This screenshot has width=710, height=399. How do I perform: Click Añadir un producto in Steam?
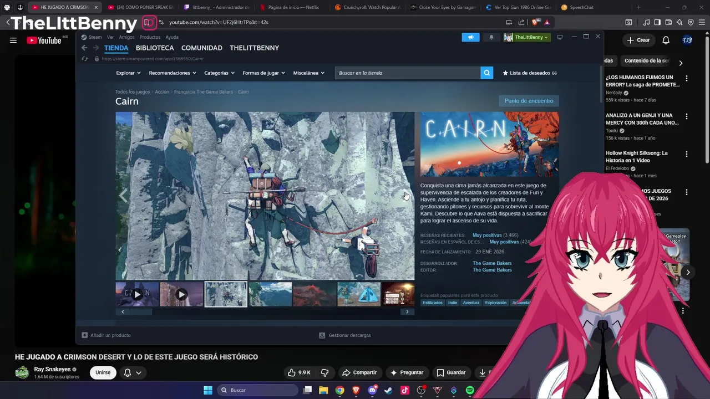[x=106, y=335]
